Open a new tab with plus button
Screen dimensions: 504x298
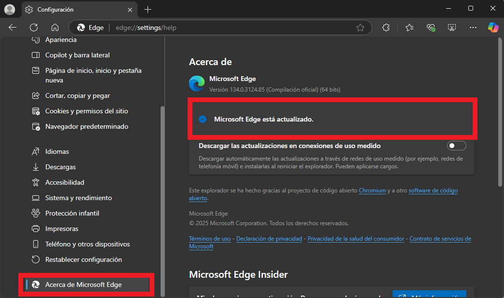tap(148, 10)
